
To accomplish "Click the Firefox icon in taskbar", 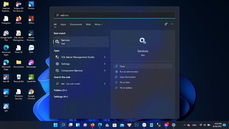I will (x=92, y=125).
